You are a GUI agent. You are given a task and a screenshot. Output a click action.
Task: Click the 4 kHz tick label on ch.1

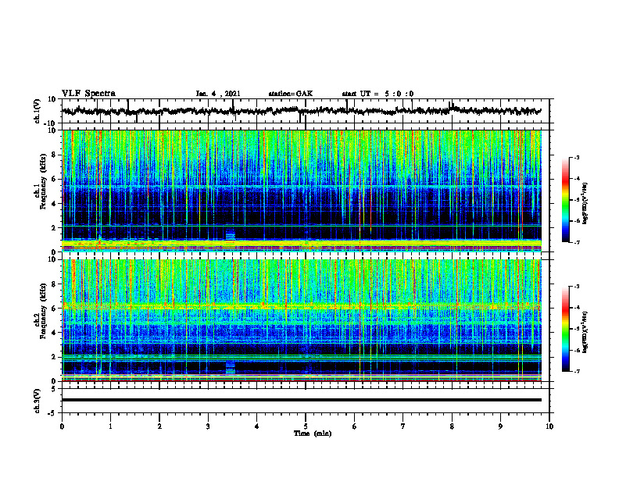pos(55,204)
